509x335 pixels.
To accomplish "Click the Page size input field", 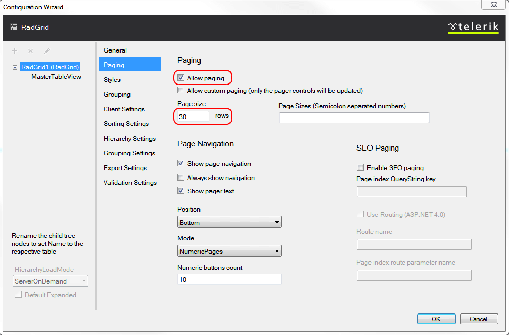I will click(193, 117).
